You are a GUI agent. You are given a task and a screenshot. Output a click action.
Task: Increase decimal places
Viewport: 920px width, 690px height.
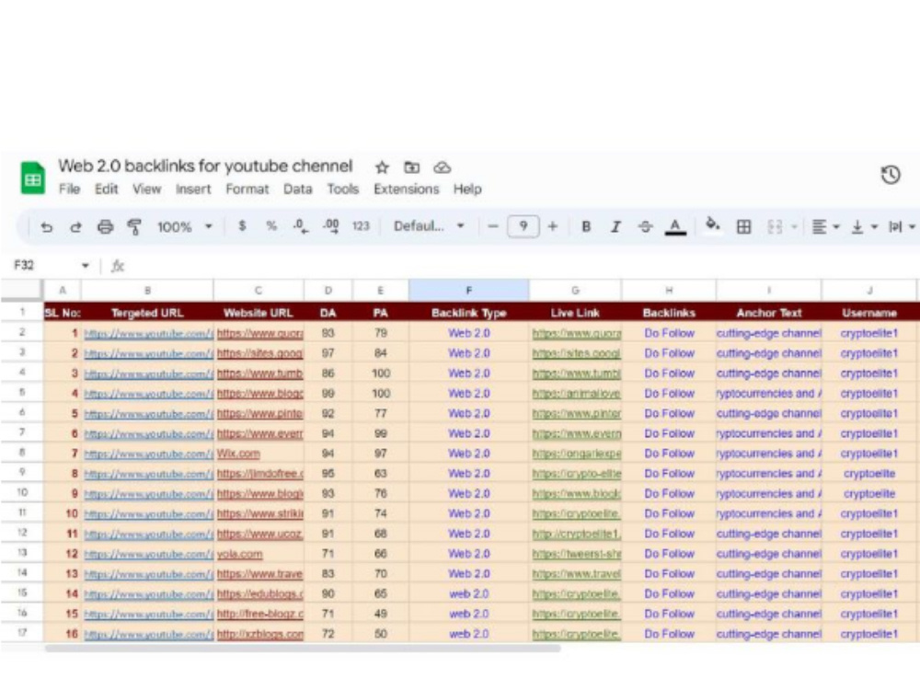point(331,226)
